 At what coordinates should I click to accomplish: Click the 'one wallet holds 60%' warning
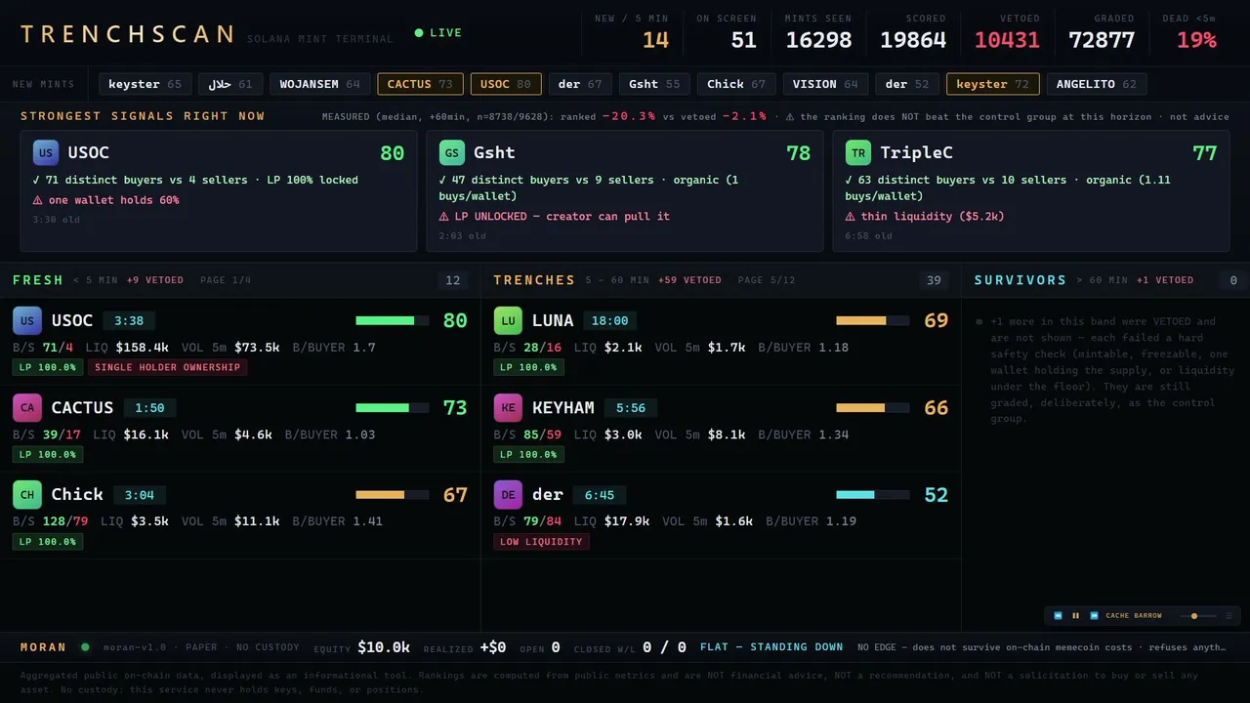pos(105,200)
